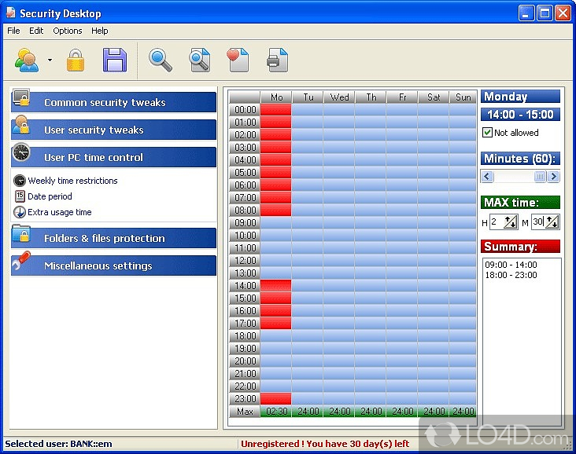The image size is (576, 454).
Task: Click the floppy disk save icon
Action: pyautogui.click(x=115, y=60)
